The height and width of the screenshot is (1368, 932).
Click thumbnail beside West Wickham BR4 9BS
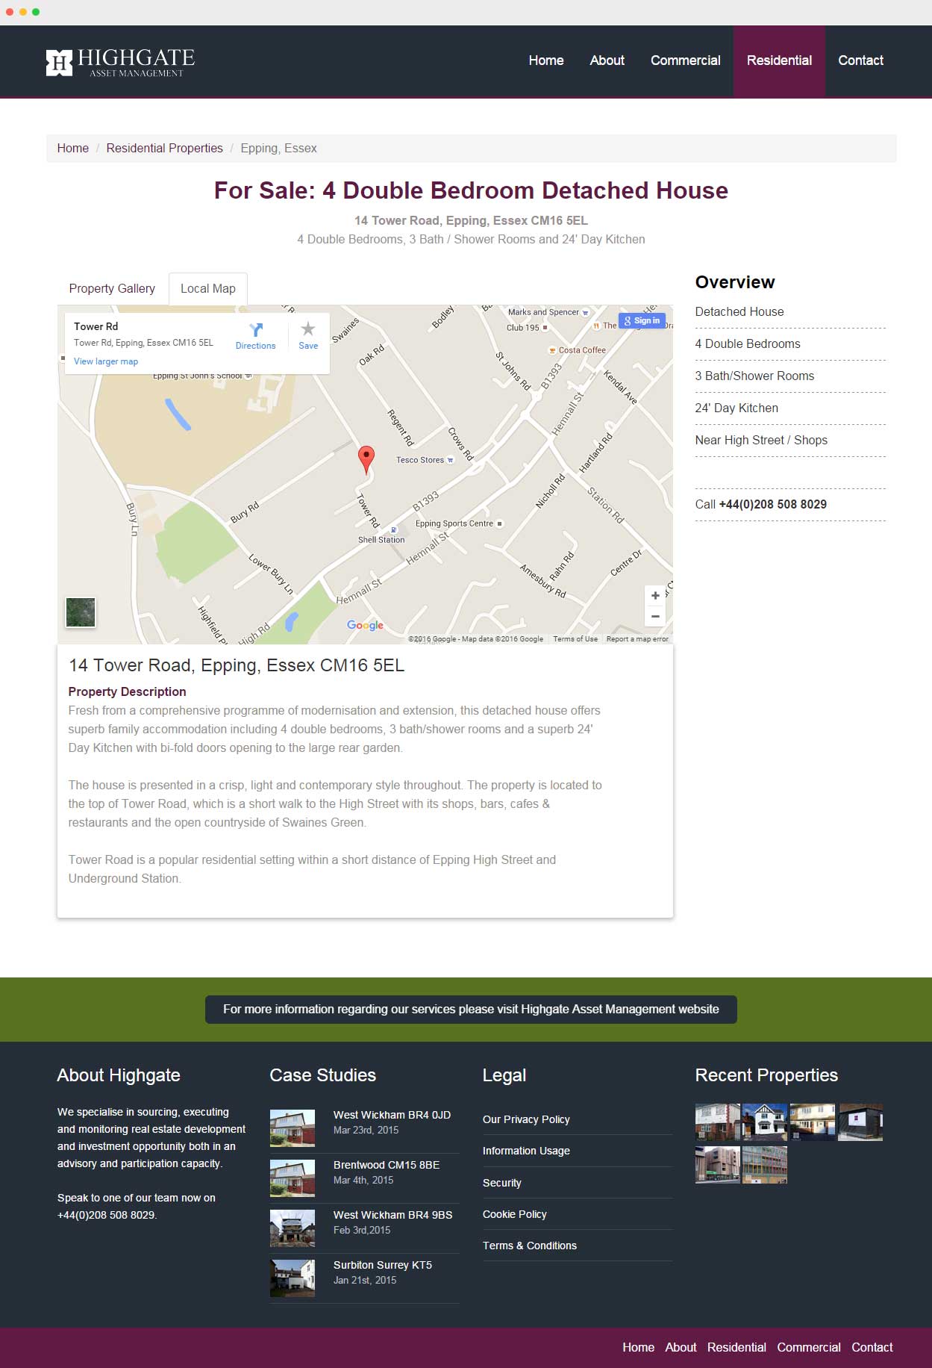click(293, 1228)
